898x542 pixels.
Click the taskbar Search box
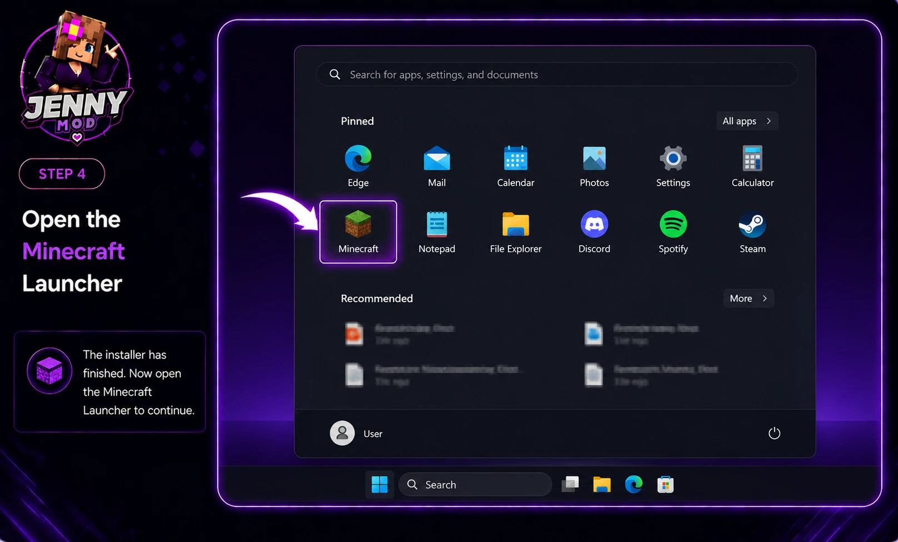coord(475,485)
